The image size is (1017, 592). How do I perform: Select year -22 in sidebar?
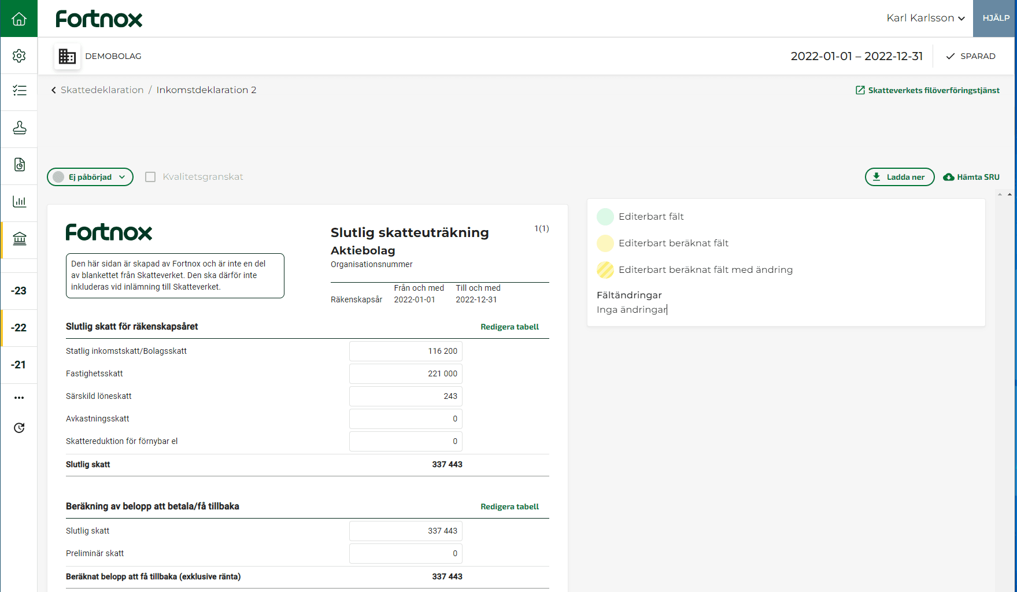(19, 328)
